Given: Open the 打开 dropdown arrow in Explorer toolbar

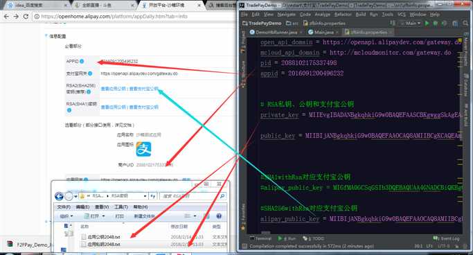Looking at the screenshot, I should tap(103, 216).
